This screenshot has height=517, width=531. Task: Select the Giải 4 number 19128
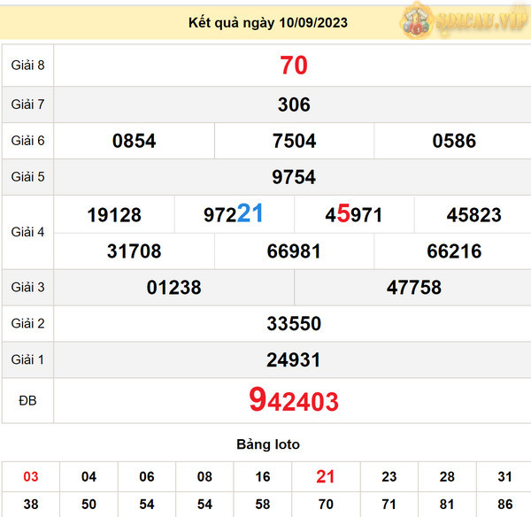pyautogui.click(x=114, y=215)
